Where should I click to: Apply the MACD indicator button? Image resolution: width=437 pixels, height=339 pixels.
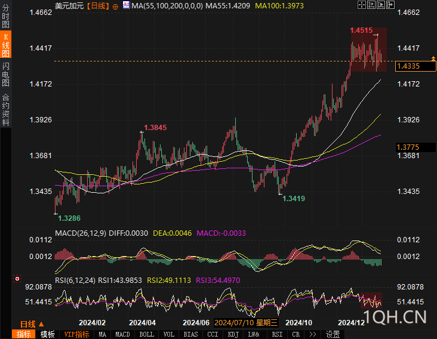pyautogui.click(x=122, y=334)
